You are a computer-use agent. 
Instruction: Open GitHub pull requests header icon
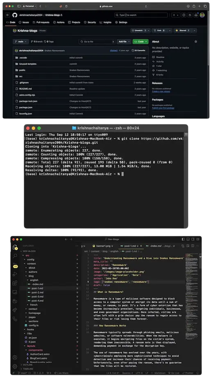tap(190, 15)
